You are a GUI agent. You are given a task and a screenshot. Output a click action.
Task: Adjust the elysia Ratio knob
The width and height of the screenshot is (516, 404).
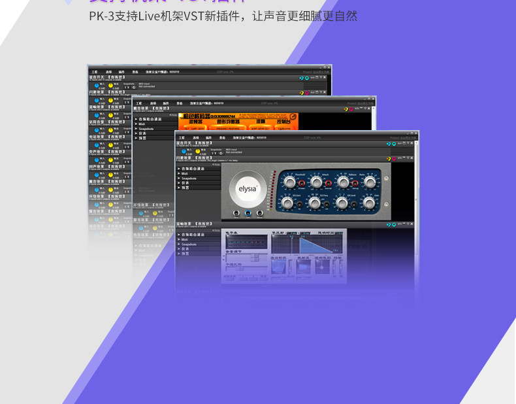[x=370, y=182]
